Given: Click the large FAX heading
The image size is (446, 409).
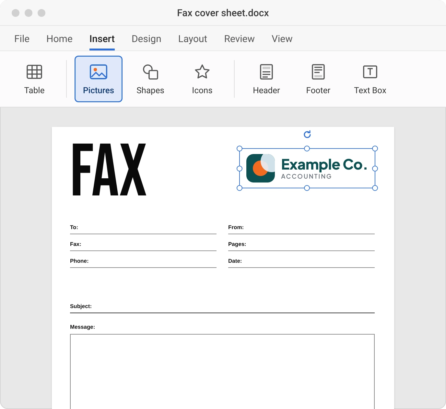Looking at the screenshot, I should point(109,170).
